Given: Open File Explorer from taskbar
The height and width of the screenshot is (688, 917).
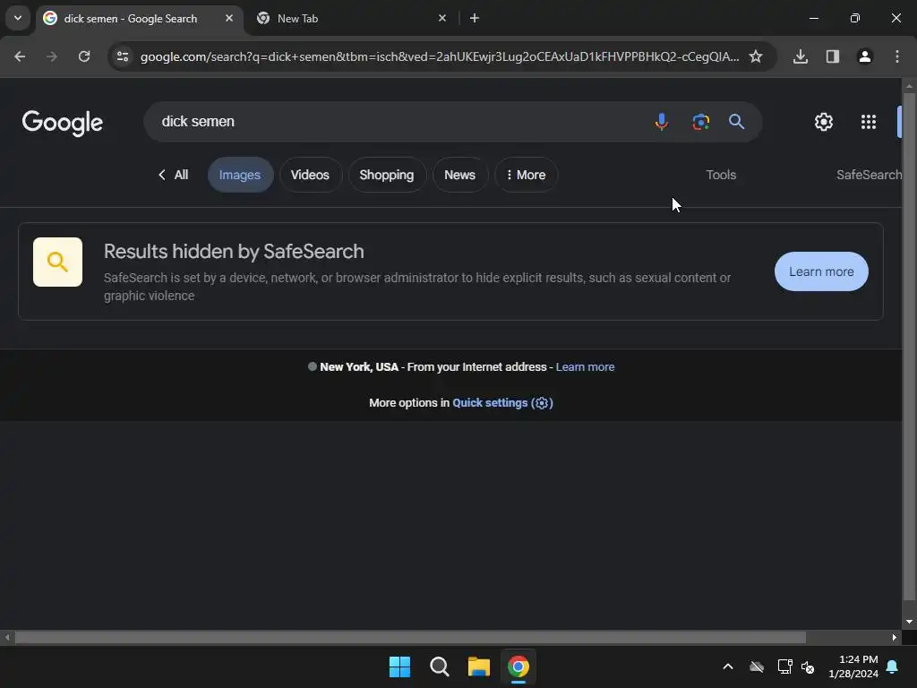Looking at the screenshot, I should [478, 666].
